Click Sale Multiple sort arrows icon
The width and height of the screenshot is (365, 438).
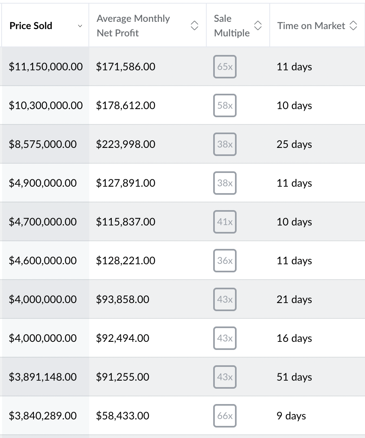tap(258, 26)
